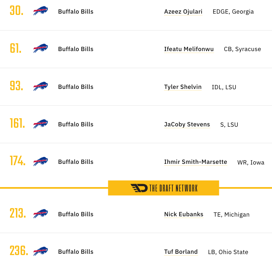Click the Bills logo beside pick 161
The width and height of the screenshot is (272, 269).
[41, 124]
